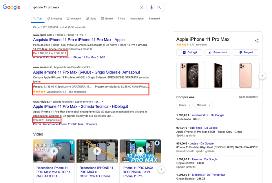Open the mediaworld.it offer
Screen dimensions: 272x183
point(200,115)
